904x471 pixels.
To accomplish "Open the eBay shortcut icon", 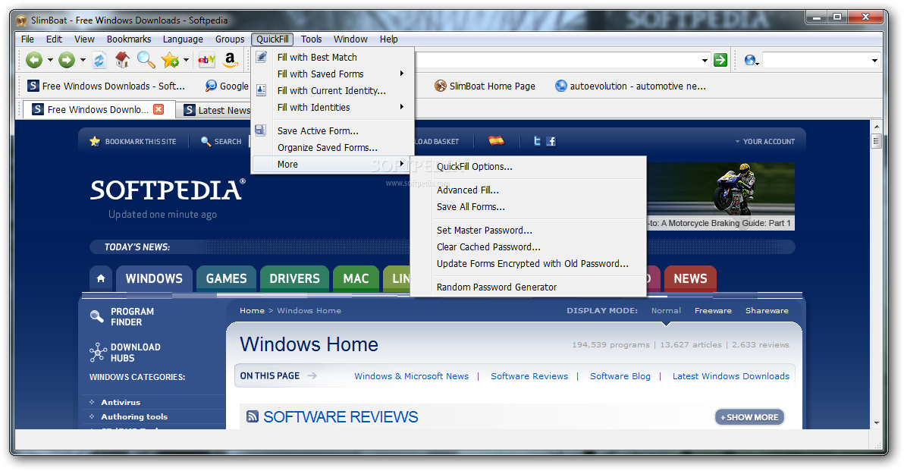I will coord(206,59).
